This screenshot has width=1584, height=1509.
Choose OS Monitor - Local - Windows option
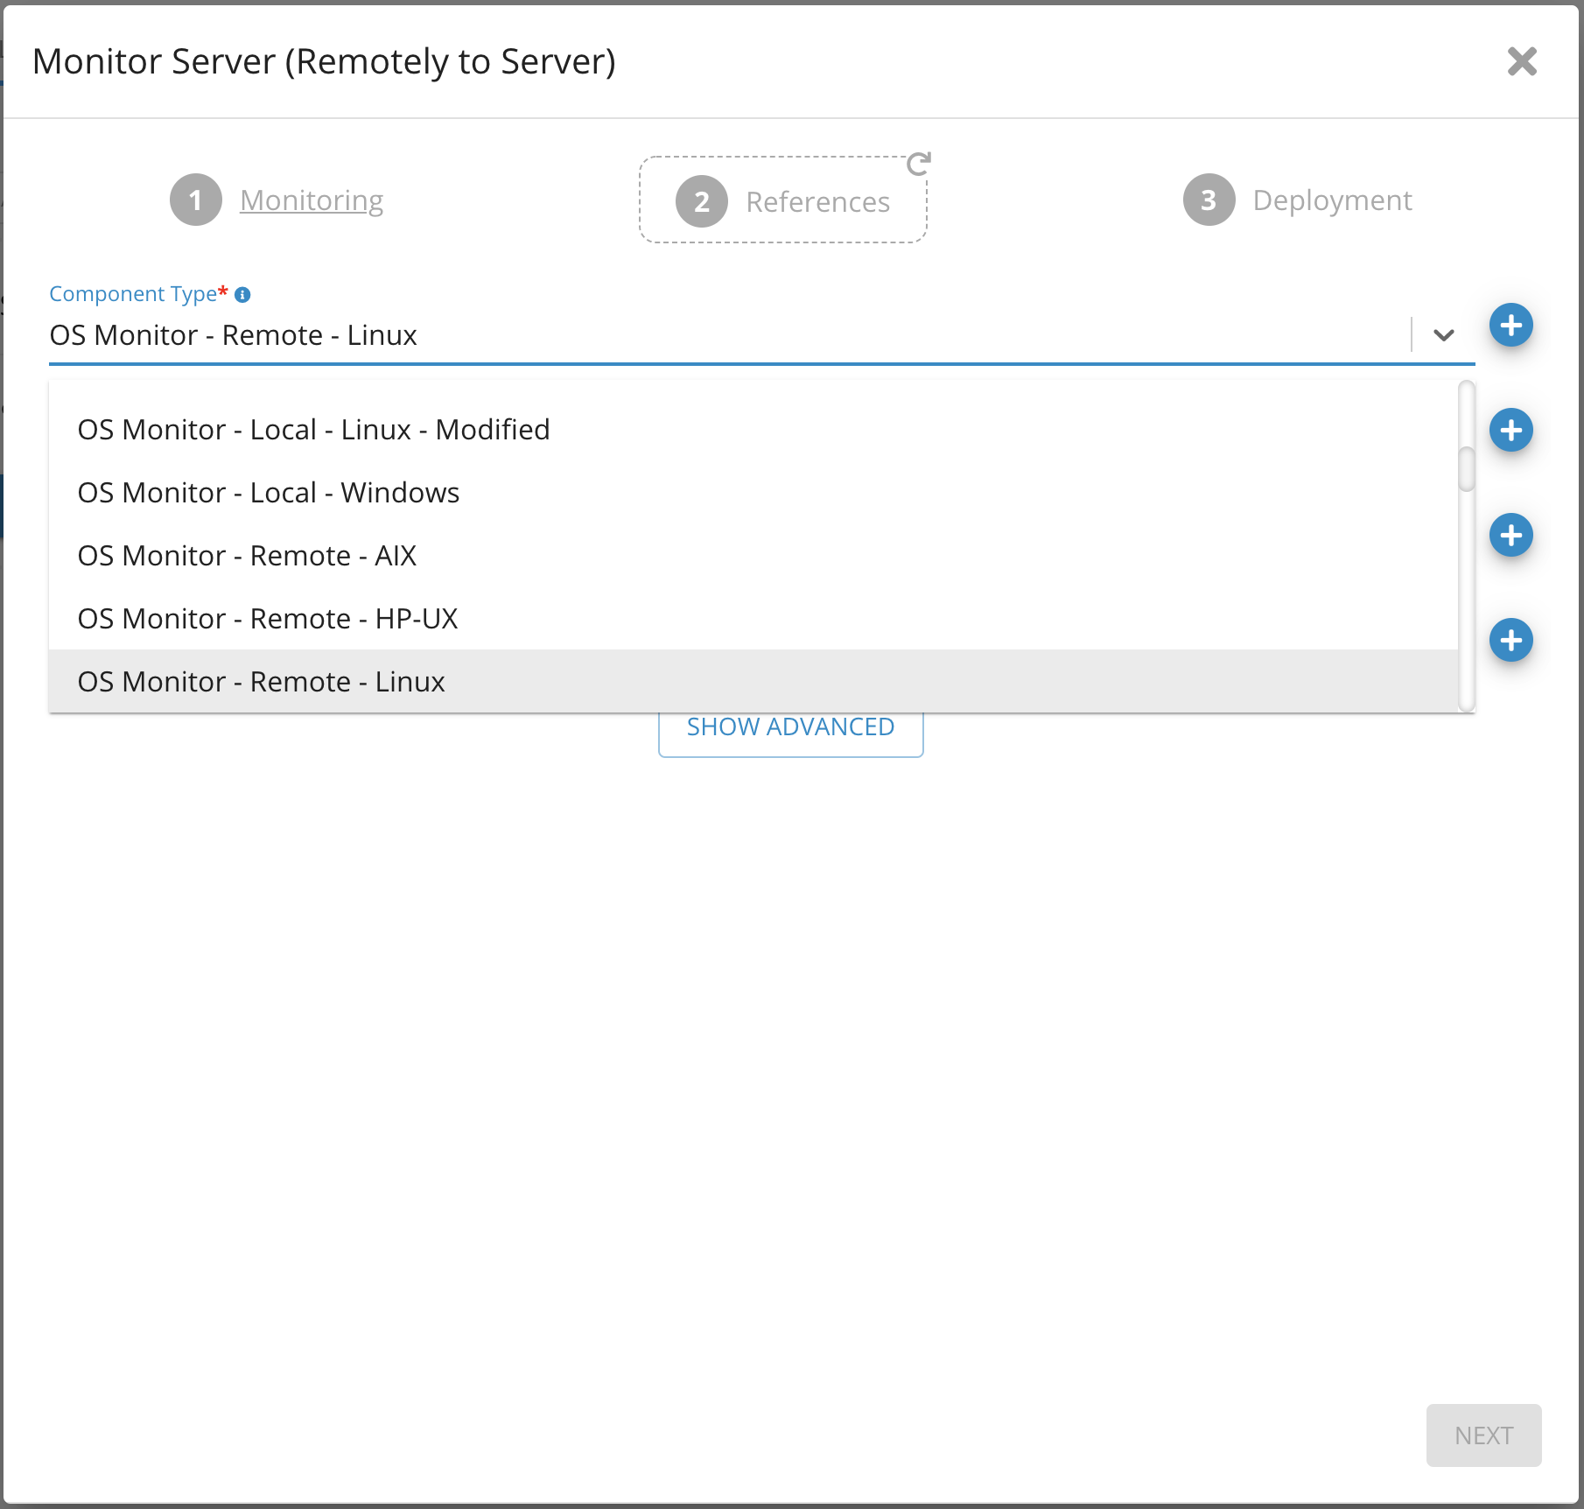[268, 493]
